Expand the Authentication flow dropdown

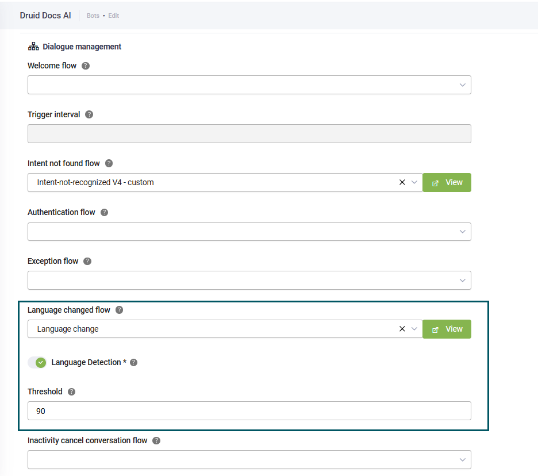(463, 232)
